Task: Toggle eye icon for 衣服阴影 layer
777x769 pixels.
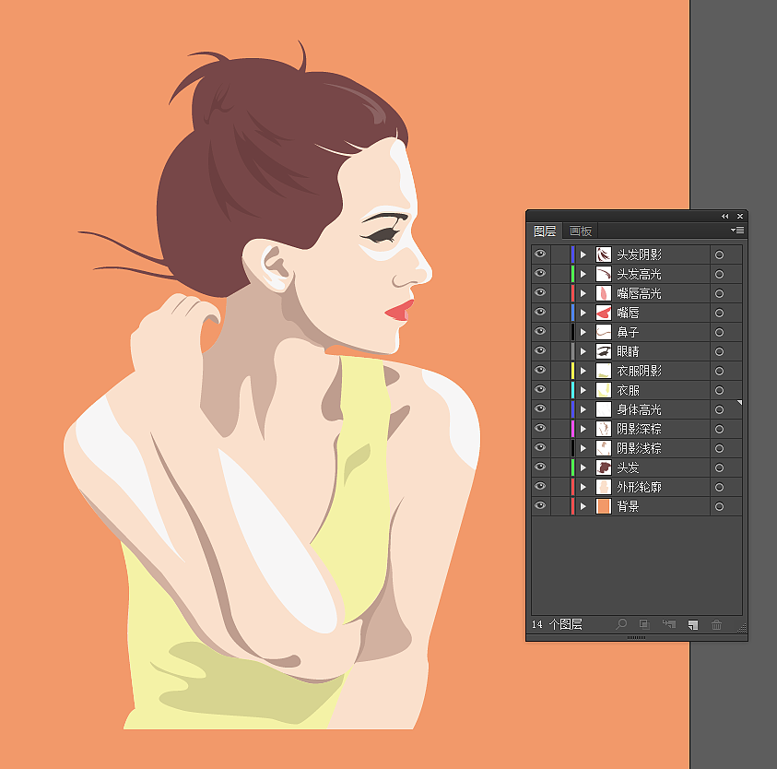Action: click(540, 370)
